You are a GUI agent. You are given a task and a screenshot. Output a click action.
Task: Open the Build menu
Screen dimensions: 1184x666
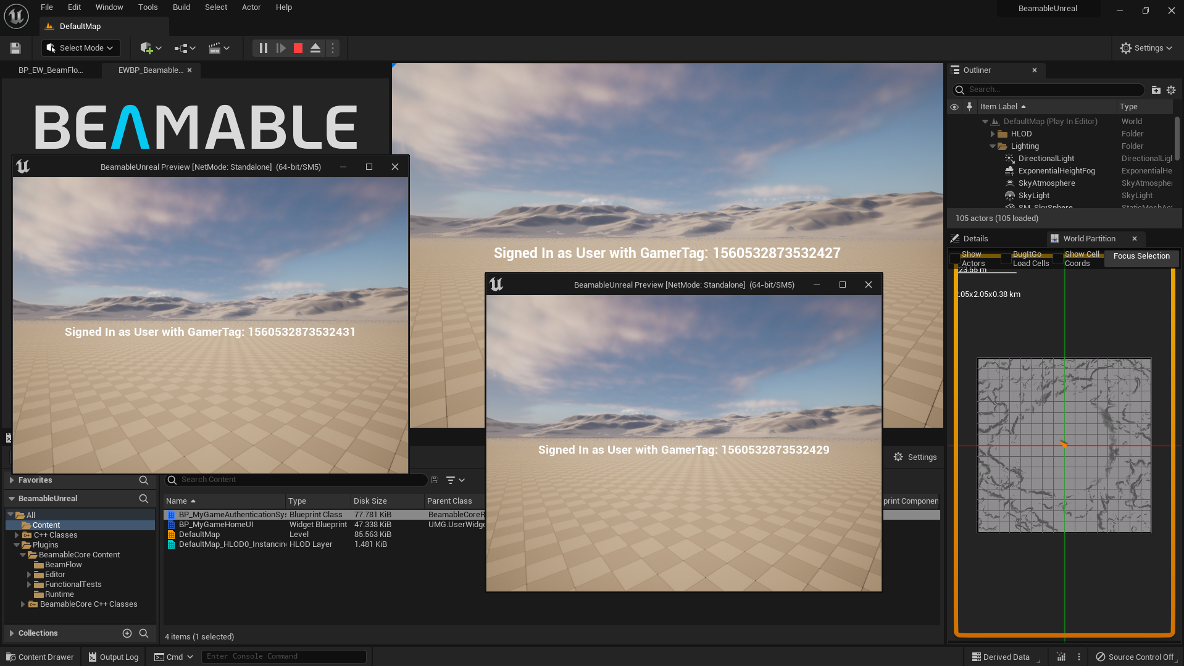[x=181, y=7]
